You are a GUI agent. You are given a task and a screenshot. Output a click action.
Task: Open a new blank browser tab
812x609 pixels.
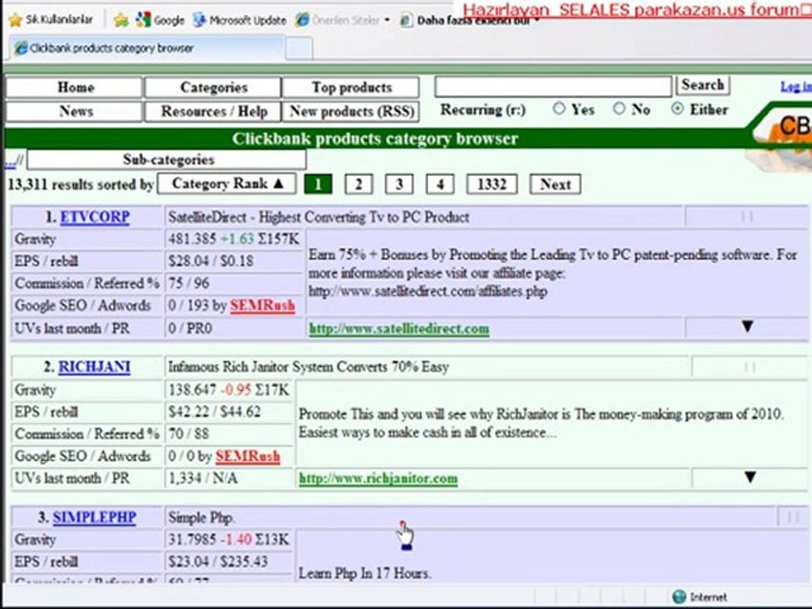[299, 49]
